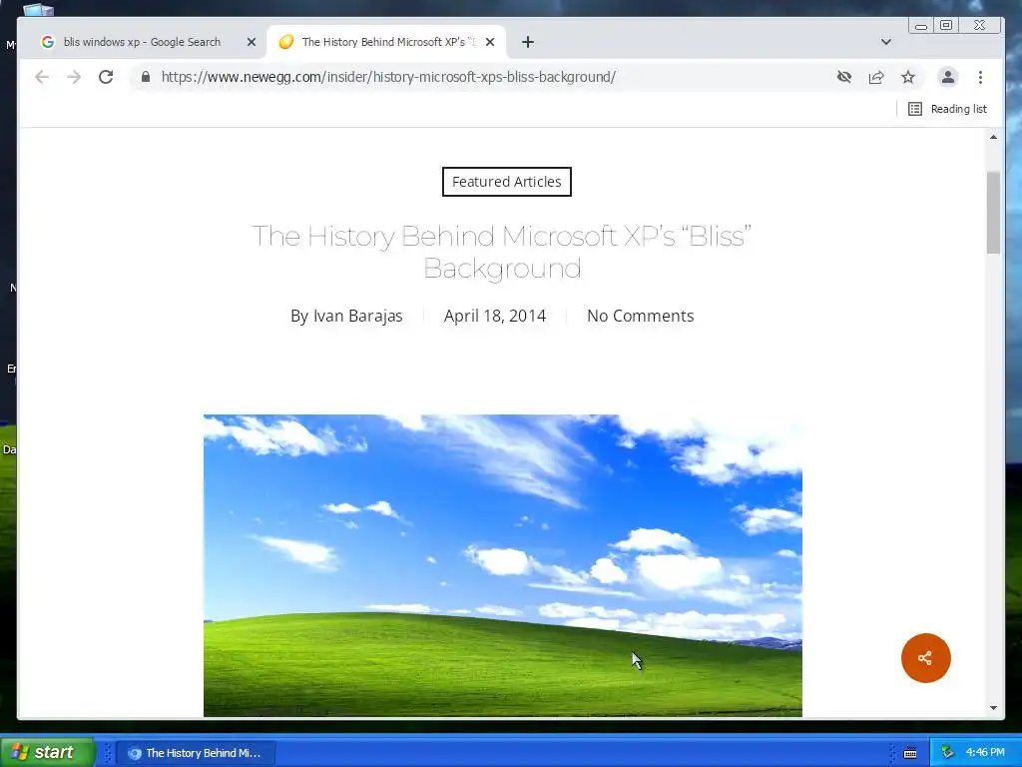Jump to the No Comments section
The width and height of the screenshot is (1022, 767).
[640, 316]
